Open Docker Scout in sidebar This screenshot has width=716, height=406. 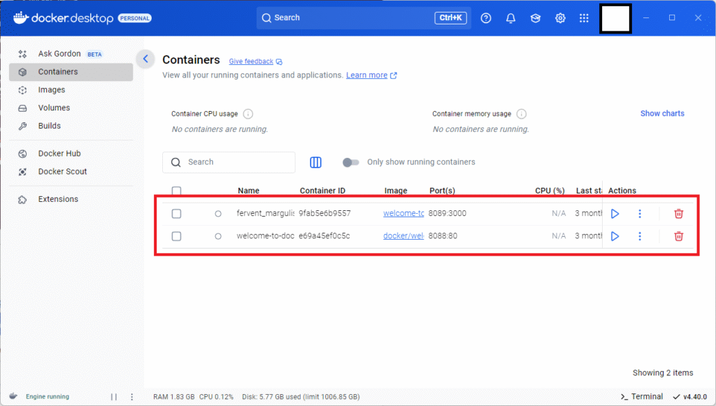(x=71, y=171)
